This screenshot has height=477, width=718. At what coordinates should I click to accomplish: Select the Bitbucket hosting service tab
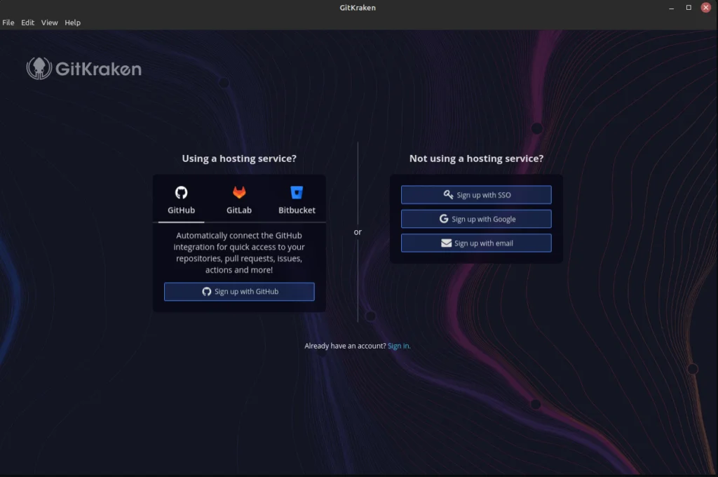tap(297, 200)
